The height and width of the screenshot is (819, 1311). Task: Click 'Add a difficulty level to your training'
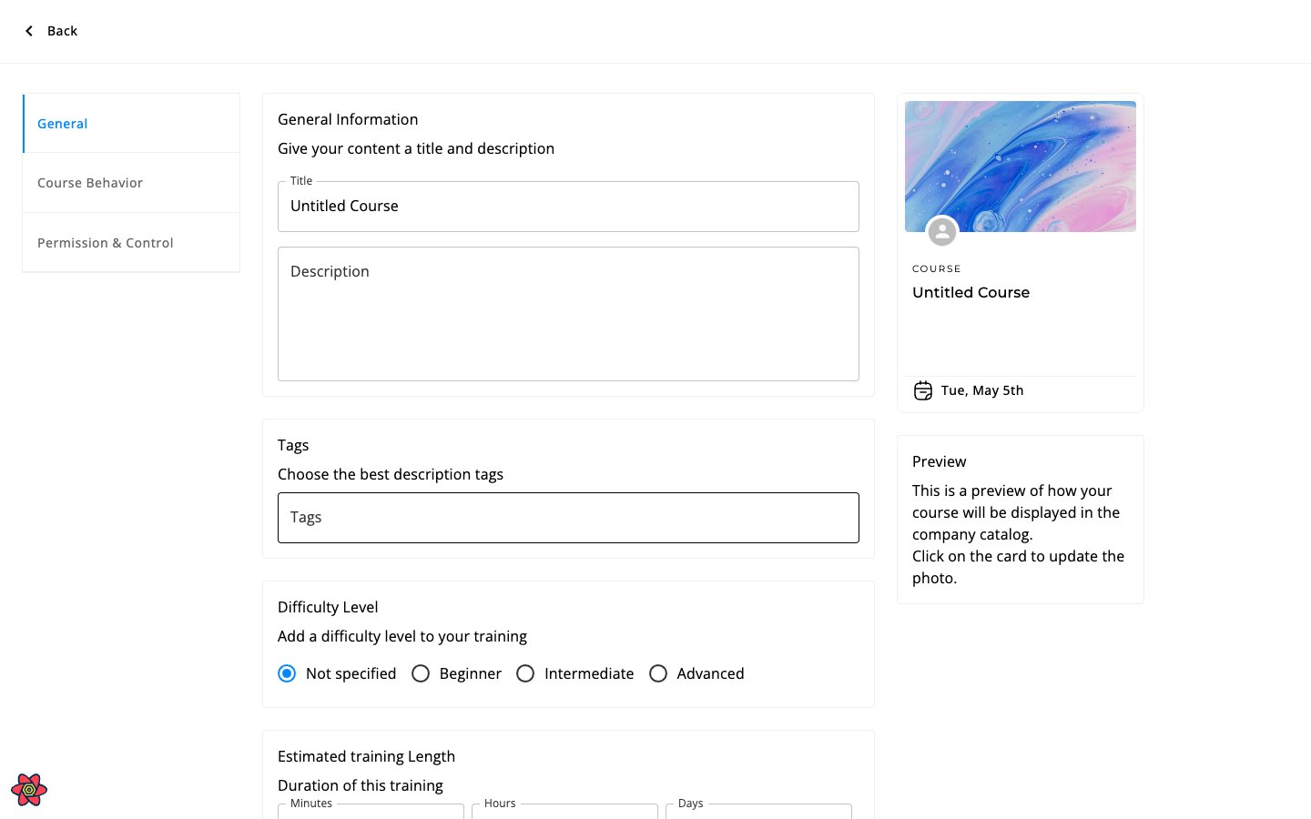click(x=402, y=636)
